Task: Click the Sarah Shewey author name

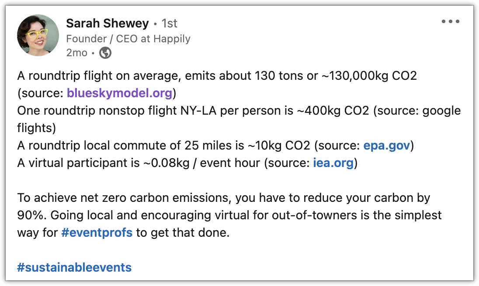Action: click(107, 23)
